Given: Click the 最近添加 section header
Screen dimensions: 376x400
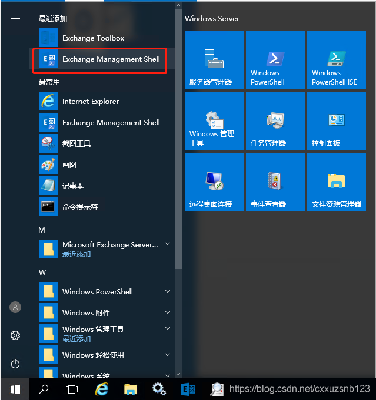Looking at the screenshot, I should [52, 19].
